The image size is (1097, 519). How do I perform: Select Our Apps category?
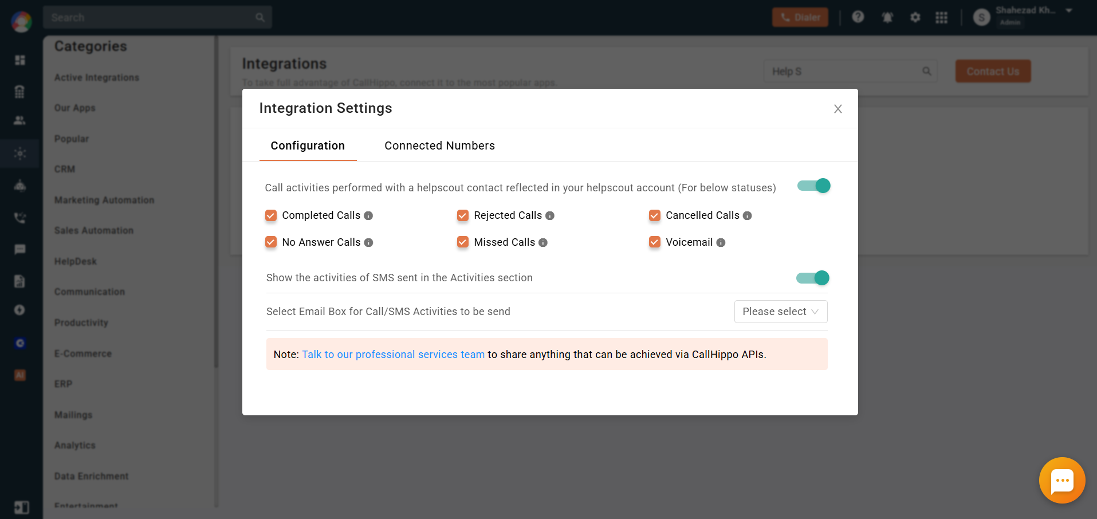(x=75, y=108)
